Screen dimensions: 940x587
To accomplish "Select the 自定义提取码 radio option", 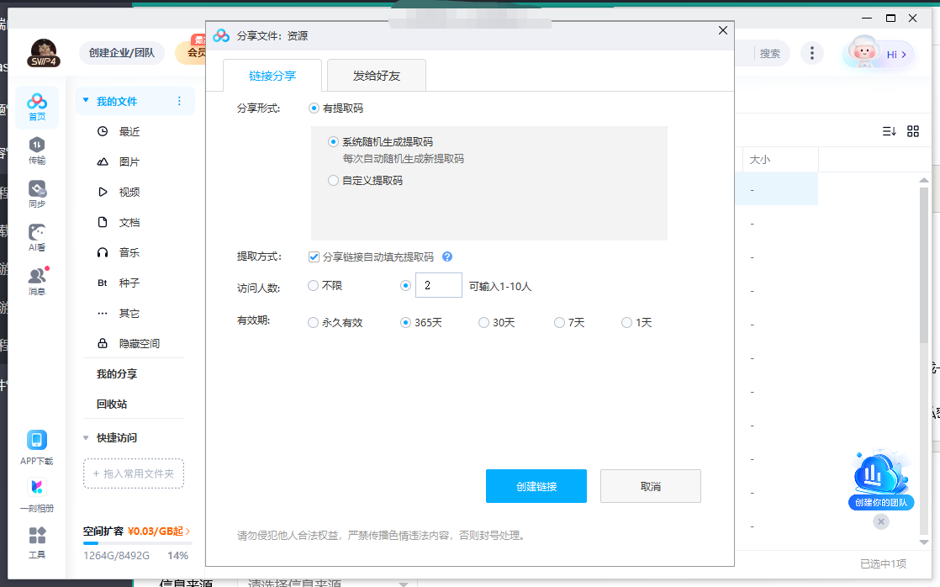I will 334,180.
